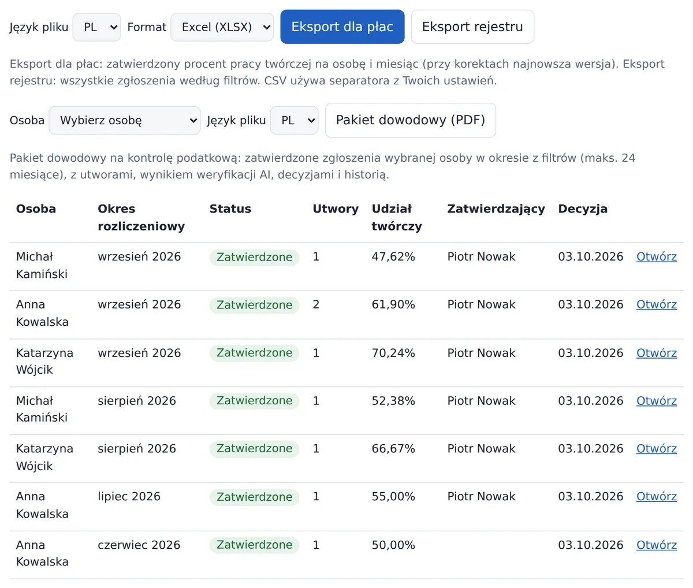Click the Eksport dla płac button
This screenshot has height=588, width=693.
point(342,27)
